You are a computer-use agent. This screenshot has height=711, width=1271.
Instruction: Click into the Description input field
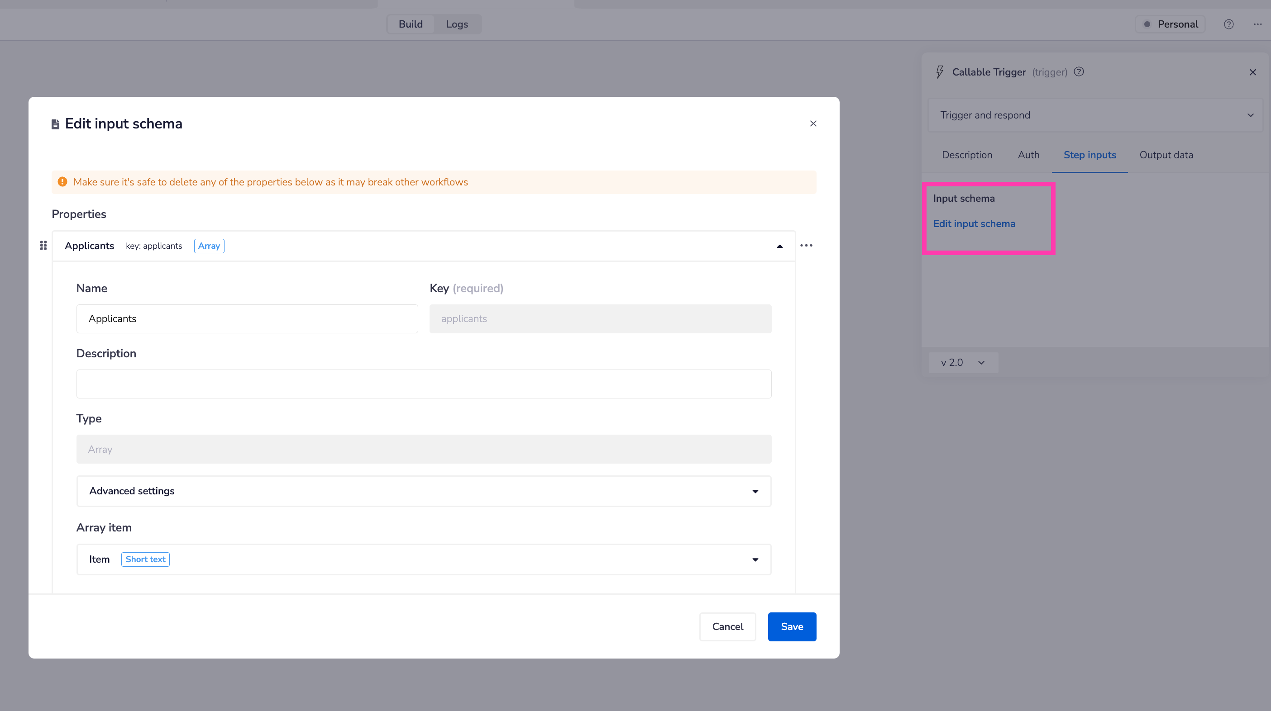point(423,384)
